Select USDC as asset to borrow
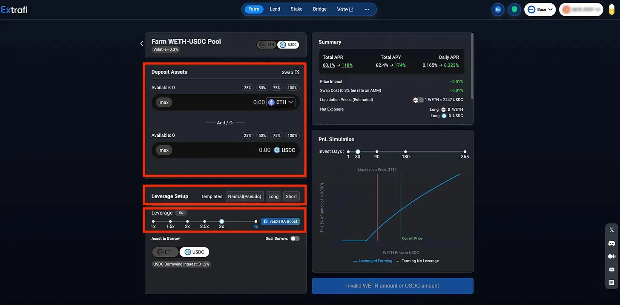620x305 pixels. coord(194,252)
